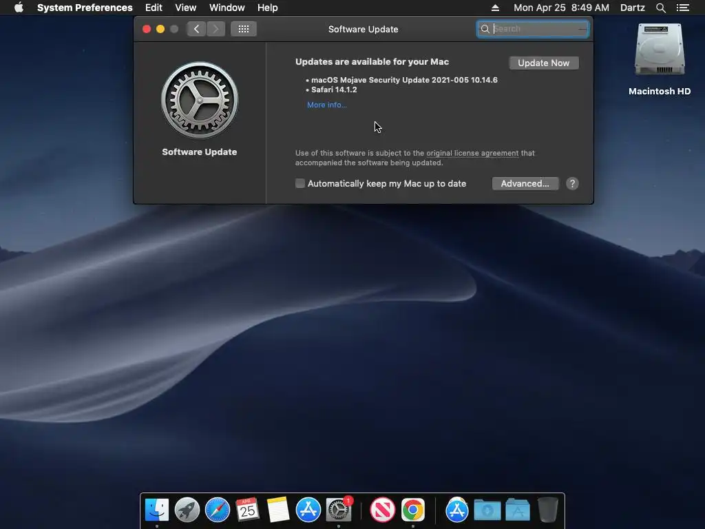
Task: Click the help question mark button
Action: tap(572, 183)
